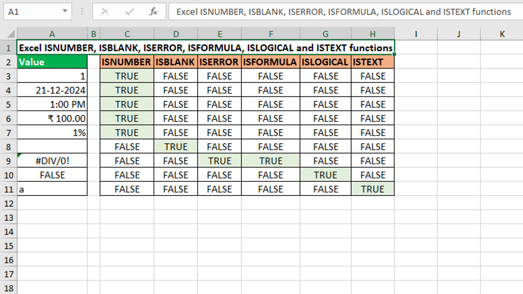523x294 pixels.
Task: Click the ISNUMBER TRUE cell in row 7
Action: click(127, 133)
